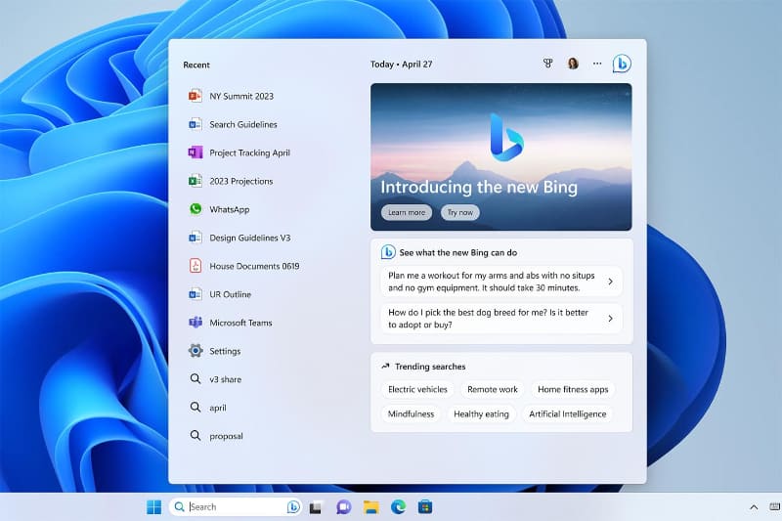The image size is (782, 521).
Task: Select the Remote work trending search
Action: click(x=493, y=389)
